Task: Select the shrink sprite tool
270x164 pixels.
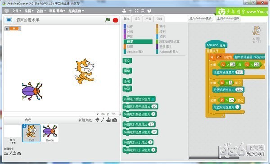Action: pos(143,11)
